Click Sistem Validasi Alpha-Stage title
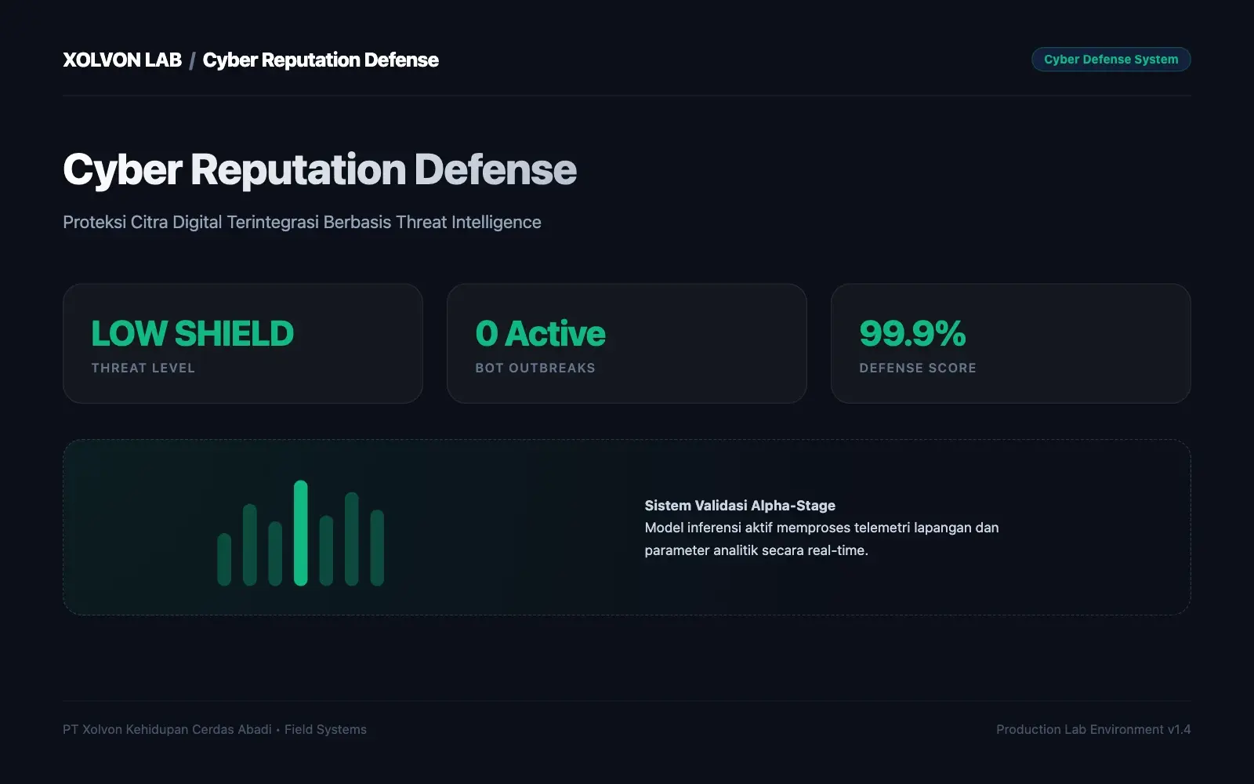The width and height of the screenshot is (1254, 784). coord(740,506)
